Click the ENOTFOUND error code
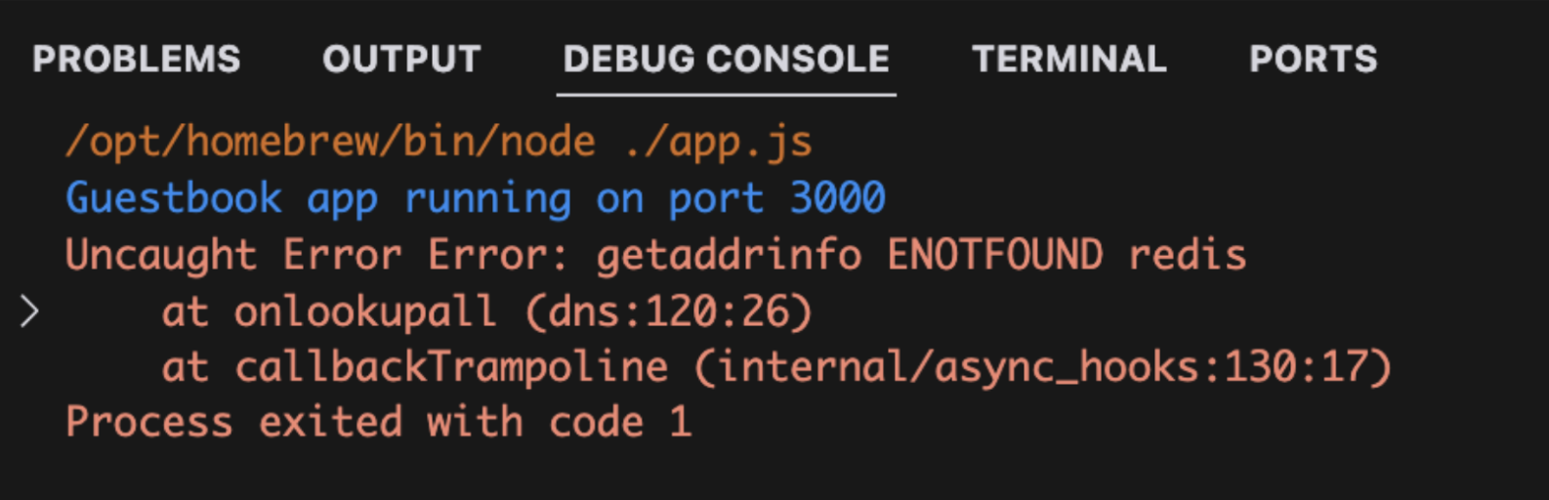This screenshot has width=1549, height=500. coord(994,255)
